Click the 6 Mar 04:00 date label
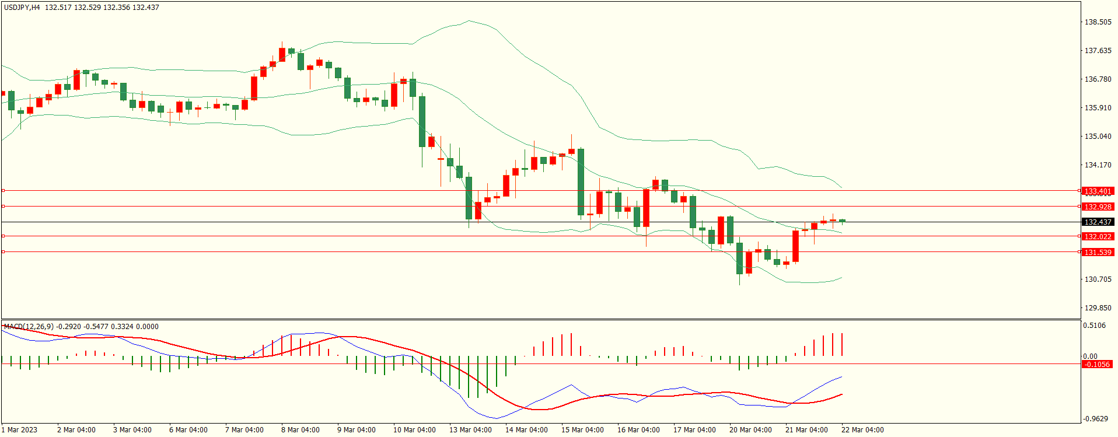 click(x=188, y=430)
